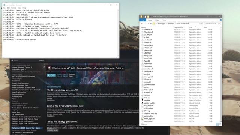Switch to Home ribbon tab in Explorer
The image size is (240, 135).
point(150,20)
